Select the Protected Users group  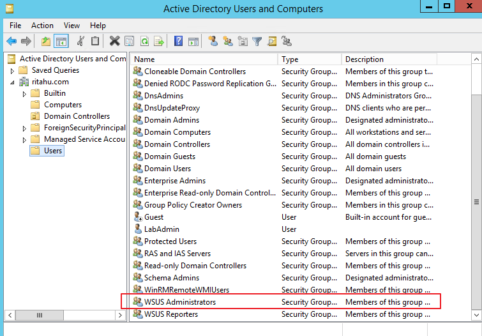[170, 241]
